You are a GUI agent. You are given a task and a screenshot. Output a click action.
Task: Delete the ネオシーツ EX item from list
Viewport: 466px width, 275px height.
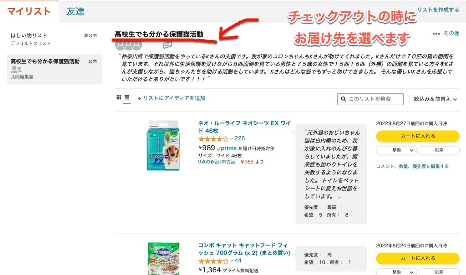pos(439,150)
